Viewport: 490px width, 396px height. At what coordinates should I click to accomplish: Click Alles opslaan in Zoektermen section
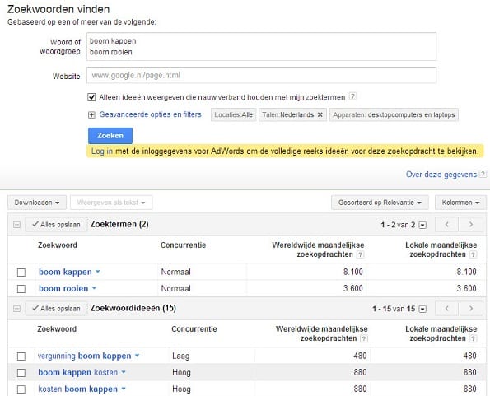click(x=56, y=224)
